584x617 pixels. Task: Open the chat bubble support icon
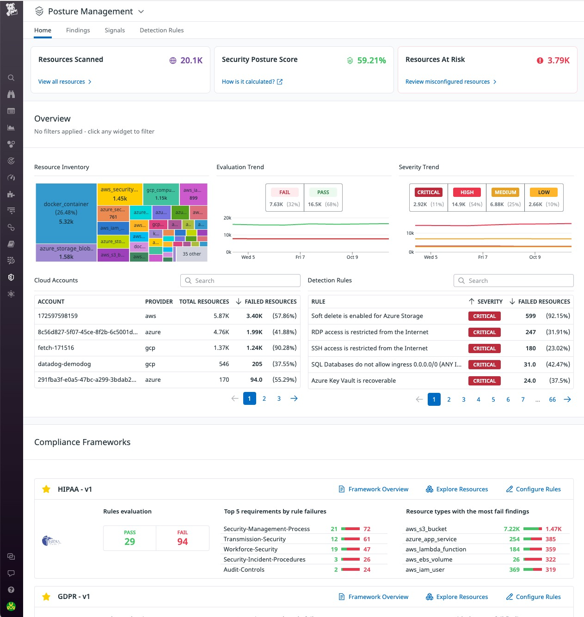coord(11,573)
